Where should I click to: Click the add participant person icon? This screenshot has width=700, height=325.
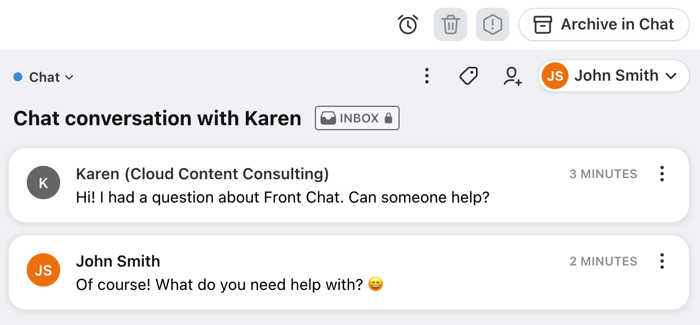[x=512, y=76]
